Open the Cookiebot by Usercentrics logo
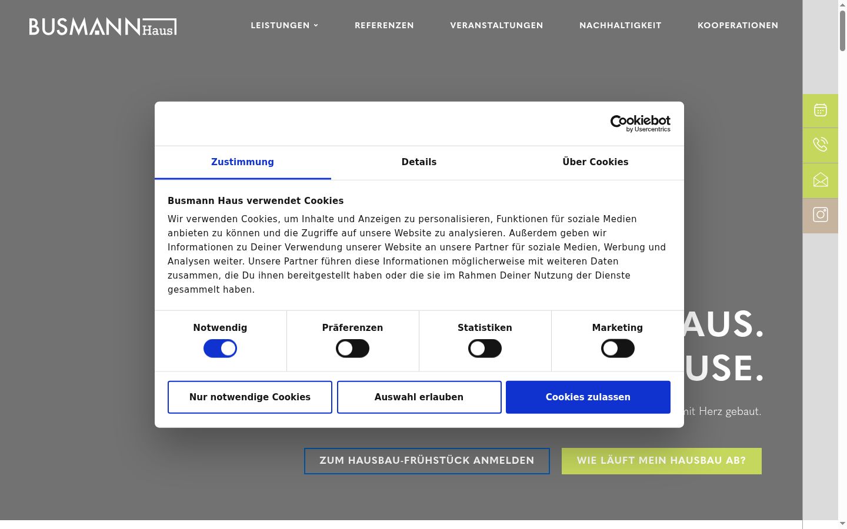847x529 pixels. [x=640, y=123]
